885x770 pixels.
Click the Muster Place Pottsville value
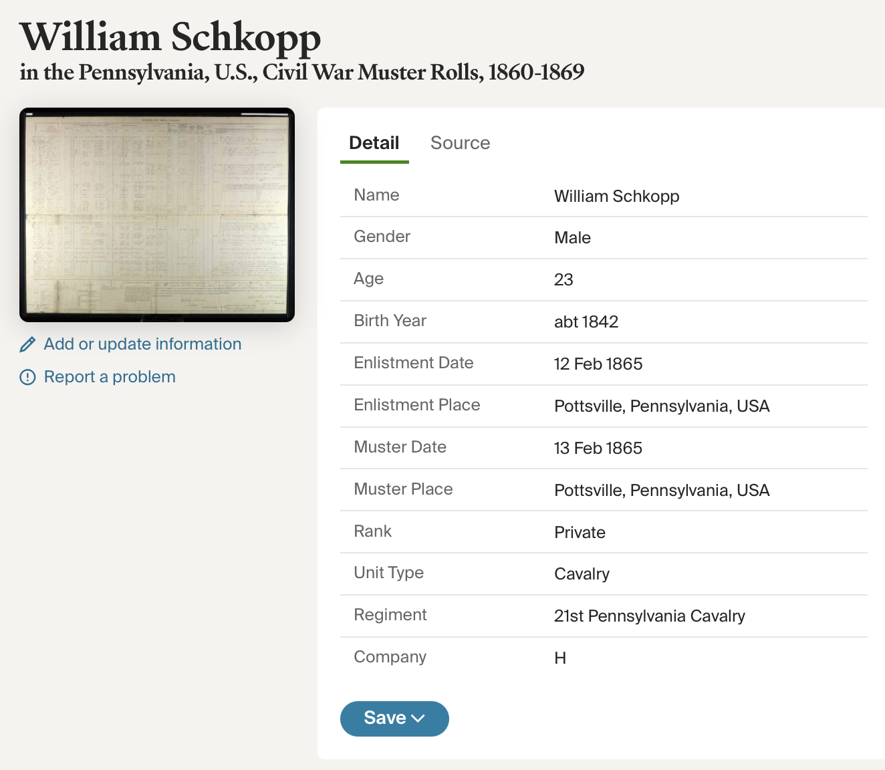(662, 490)
